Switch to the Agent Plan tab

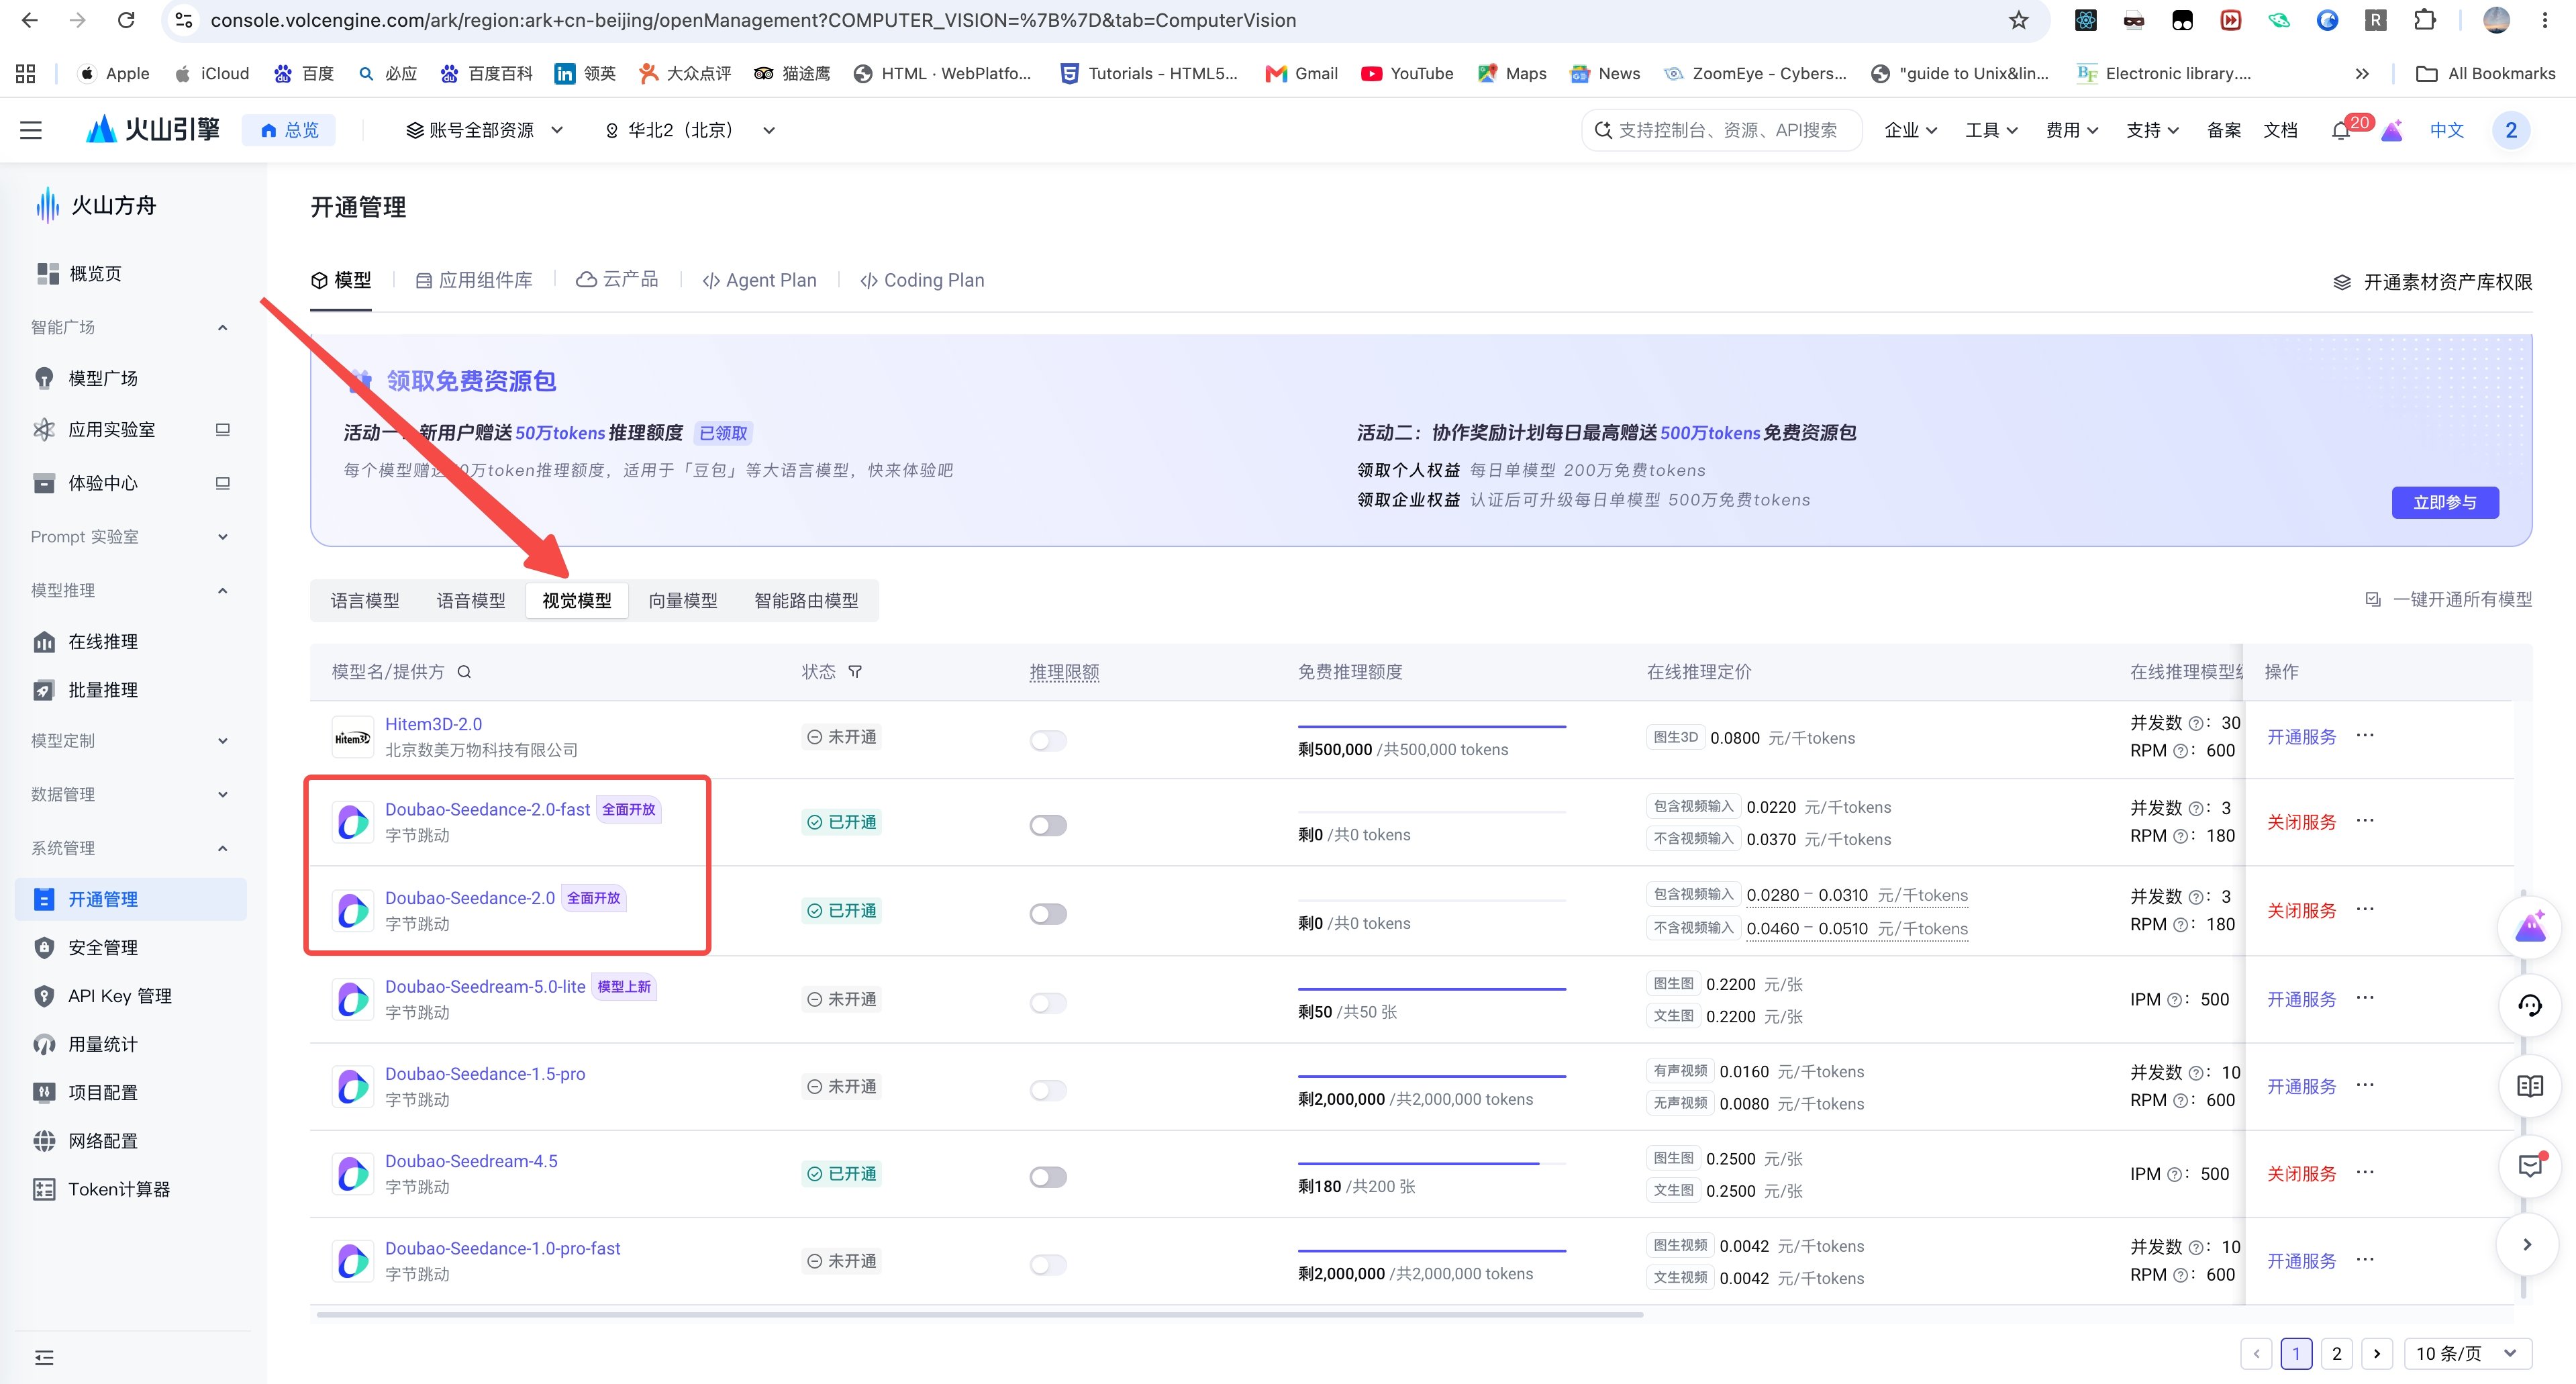point(759,280)
